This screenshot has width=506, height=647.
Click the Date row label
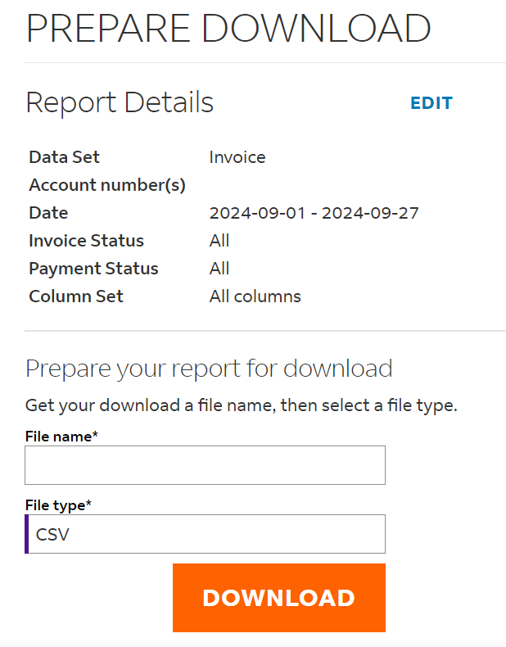point(48,213)
